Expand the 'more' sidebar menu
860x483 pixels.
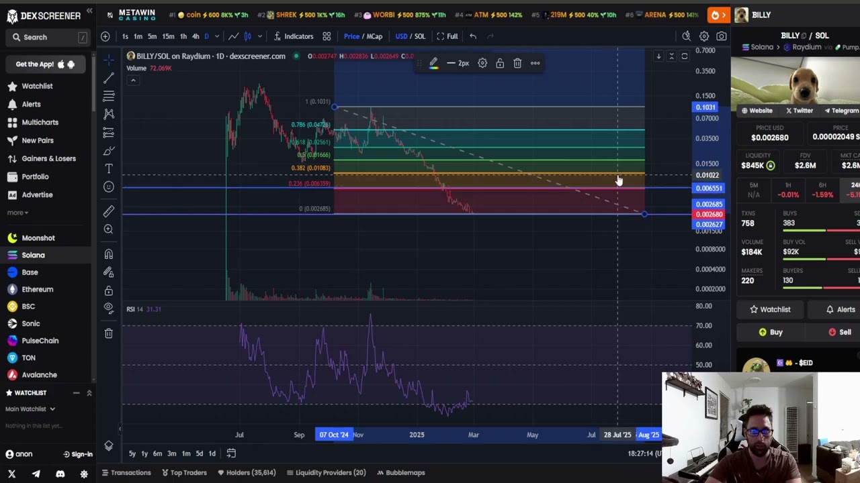click(17, 213)
